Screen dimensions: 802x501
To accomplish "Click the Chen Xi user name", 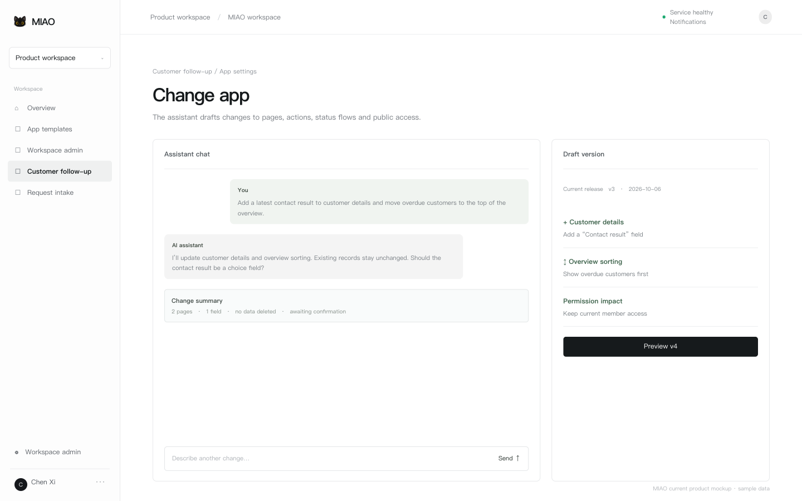I will 43,482.
